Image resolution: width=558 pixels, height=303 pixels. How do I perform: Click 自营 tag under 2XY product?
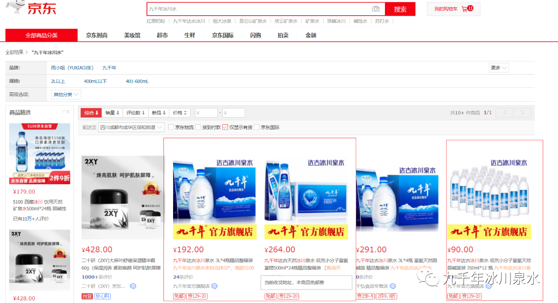pyautogui.click(x=87, y=296)
